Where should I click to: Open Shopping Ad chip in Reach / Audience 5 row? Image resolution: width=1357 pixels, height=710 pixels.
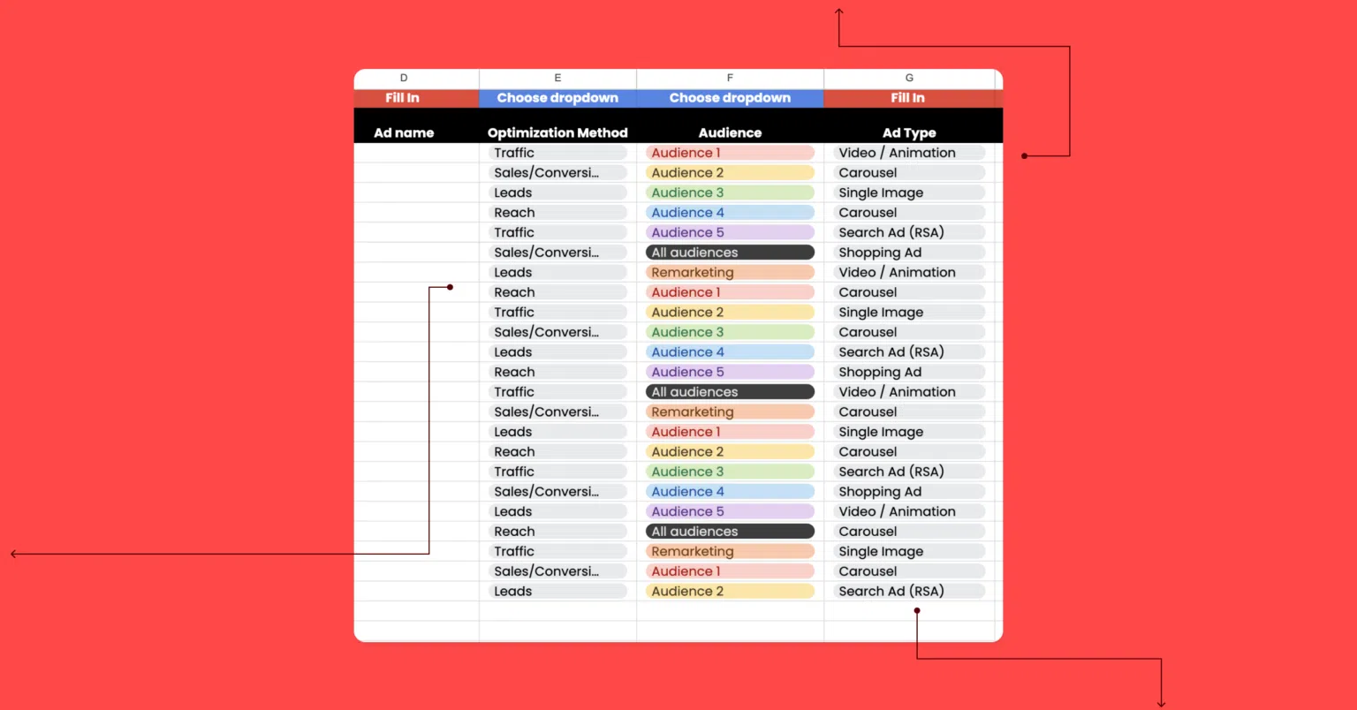click(x=909, y=372)
